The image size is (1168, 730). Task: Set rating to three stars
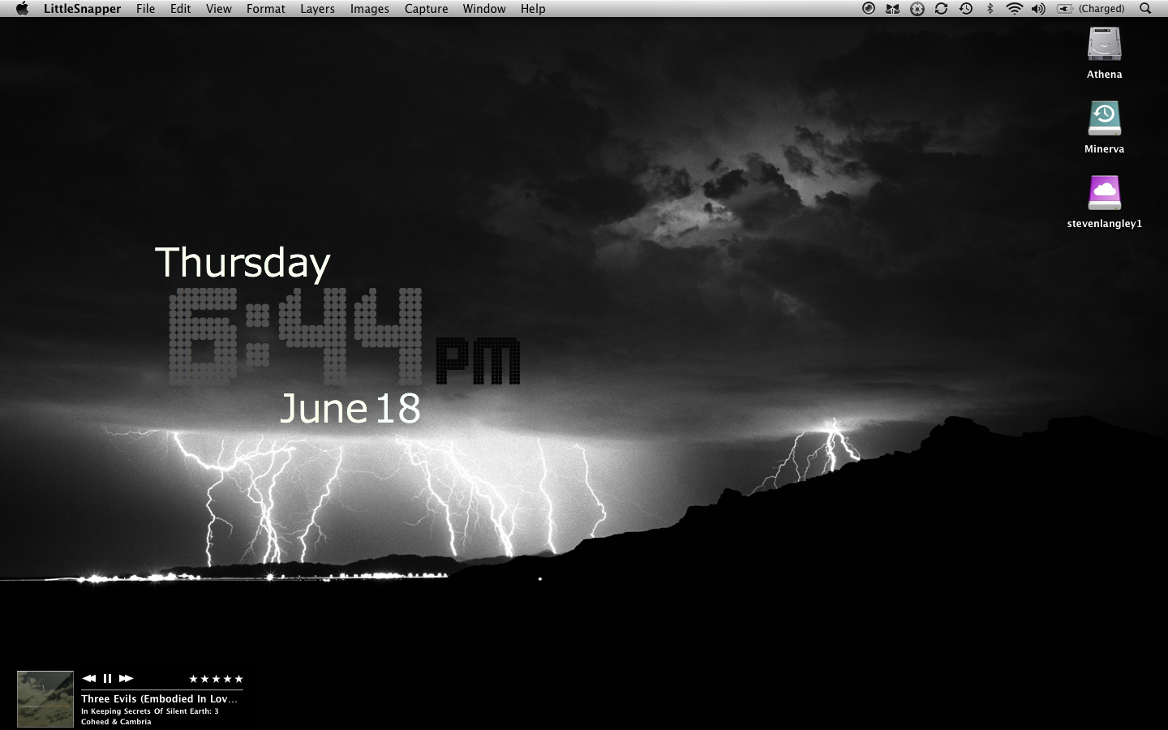point(216,679)
